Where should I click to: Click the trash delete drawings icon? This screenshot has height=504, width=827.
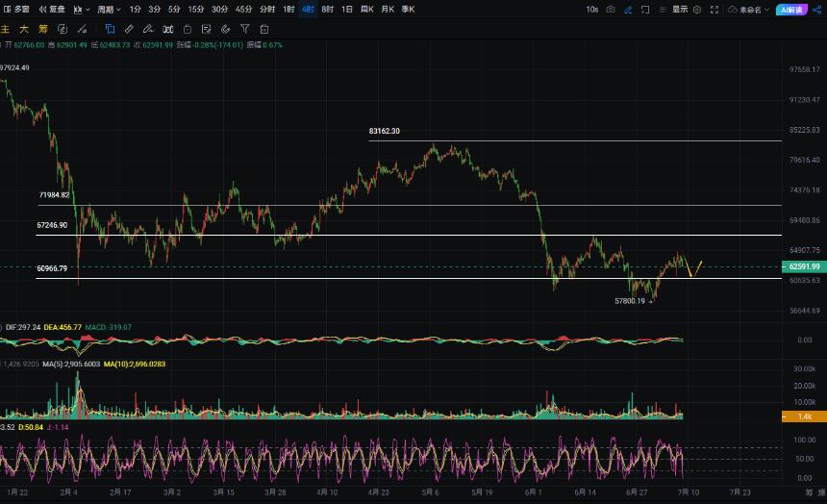[264, 30]
